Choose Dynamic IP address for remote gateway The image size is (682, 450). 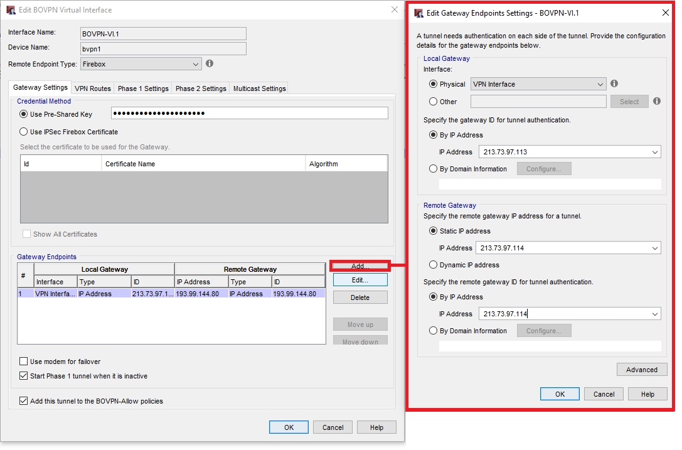tap(434, 265)
